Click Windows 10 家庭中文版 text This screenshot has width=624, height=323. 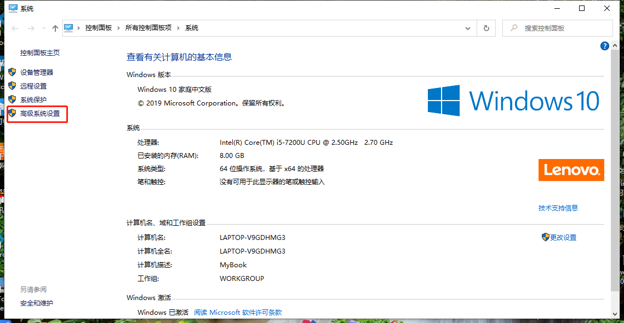(x=175, y=89)
